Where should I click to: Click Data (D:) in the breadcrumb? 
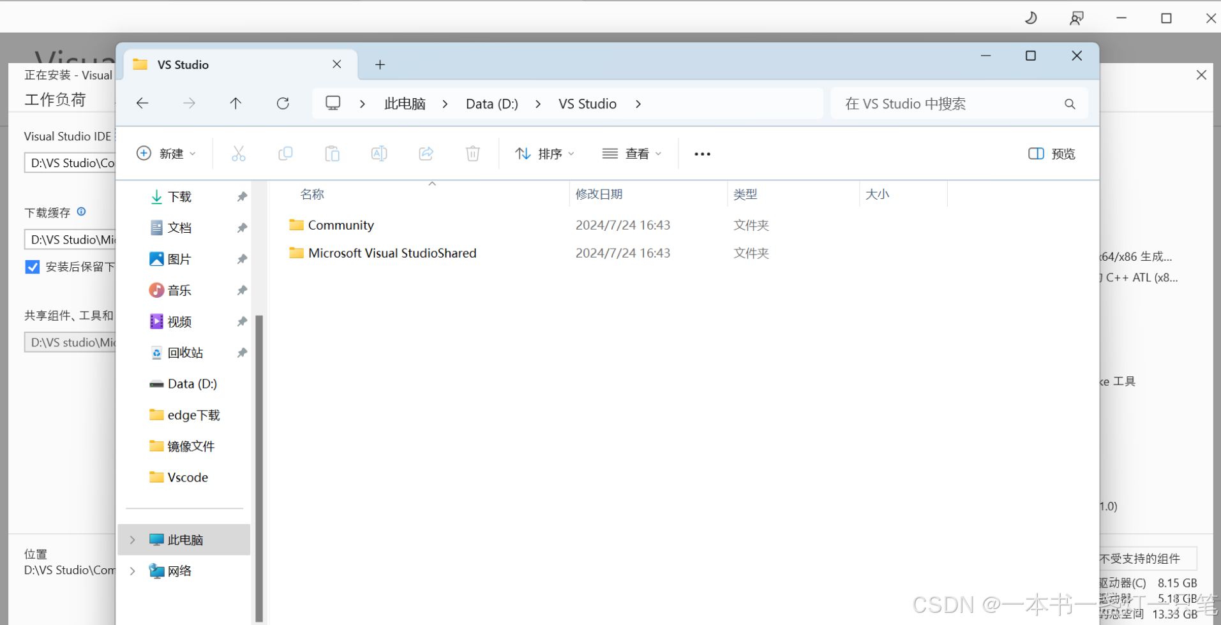pyautogui.click(x=492, y=104)
